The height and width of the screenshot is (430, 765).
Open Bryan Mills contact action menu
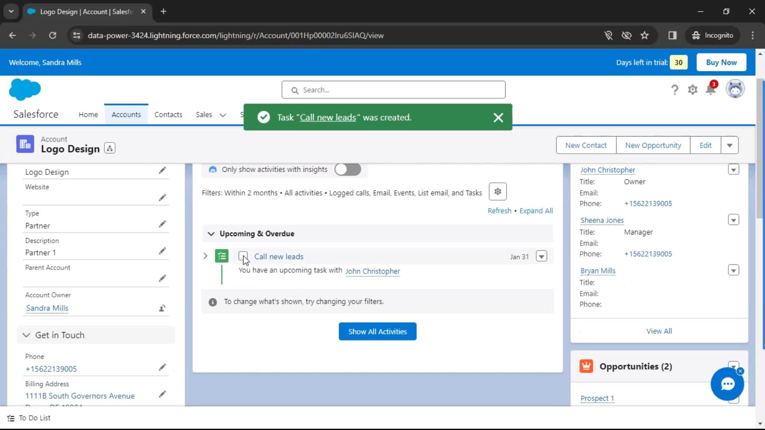pos(734,270)
